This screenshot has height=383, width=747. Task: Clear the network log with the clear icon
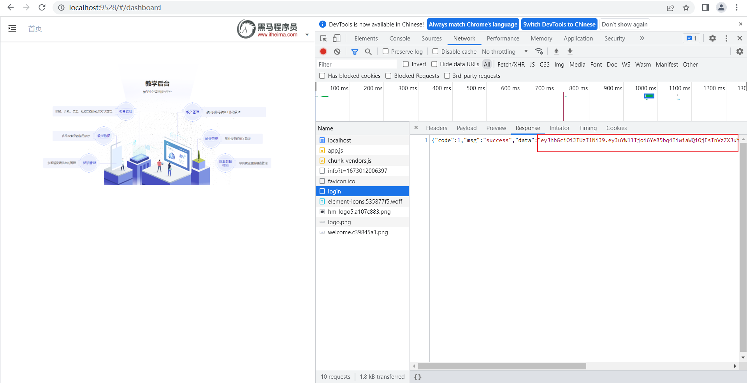coord(337,51)
